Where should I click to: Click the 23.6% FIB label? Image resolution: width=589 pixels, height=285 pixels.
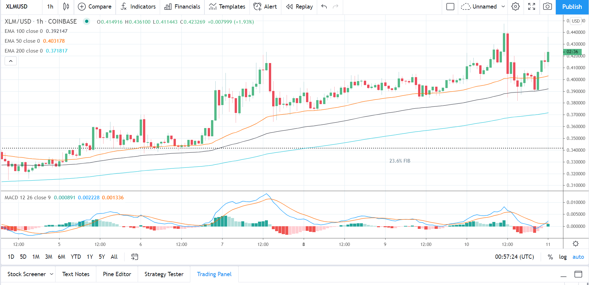(400, 161)
